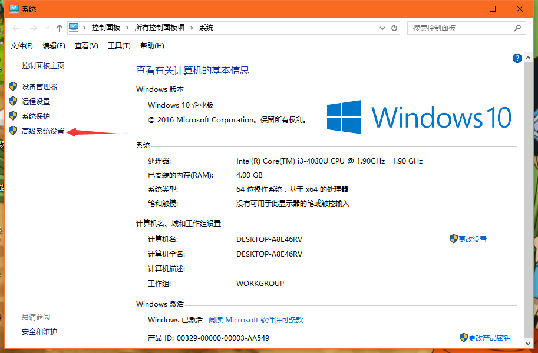Click the shield icon beside 设备管理器
This screenshot has height=353, width=538.
13,86
